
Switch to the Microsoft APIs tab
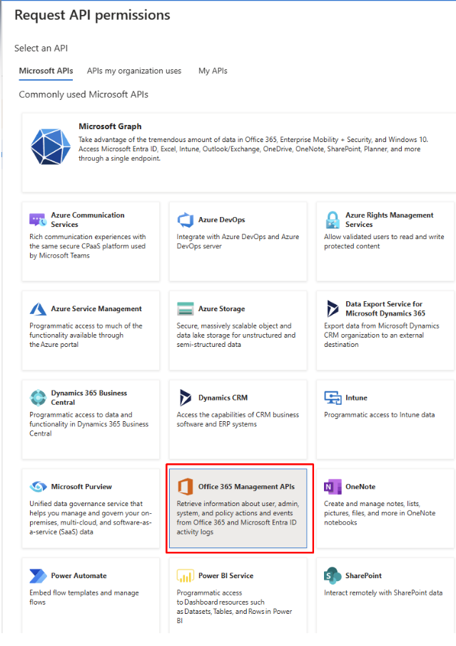(x=46, y=71)
